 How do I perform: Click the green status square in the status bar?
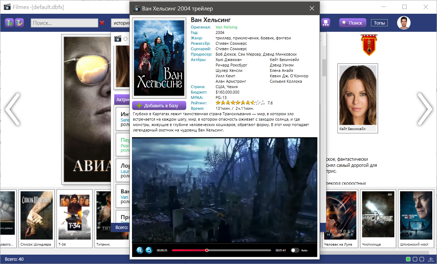[x=408, y=259]
